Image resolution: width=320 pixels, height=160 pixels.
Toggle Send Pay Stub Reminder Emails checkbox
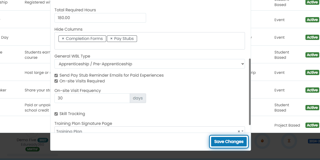(x=56, y=75)
